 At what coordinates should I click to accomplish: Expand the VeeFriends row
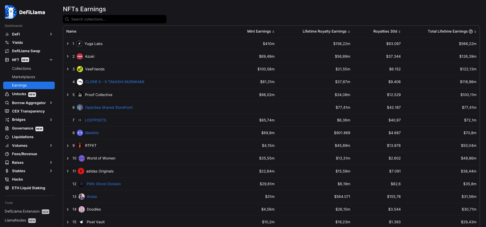[x=68, y=69]
